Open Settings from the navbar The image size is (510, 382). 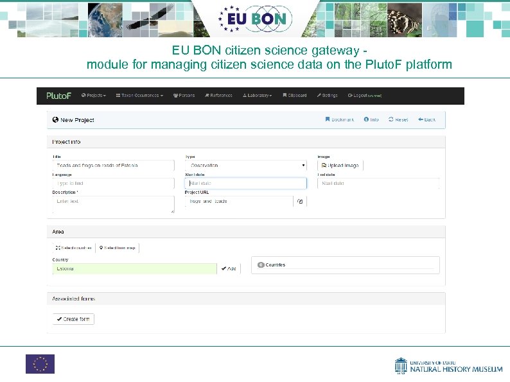point(327,95)
